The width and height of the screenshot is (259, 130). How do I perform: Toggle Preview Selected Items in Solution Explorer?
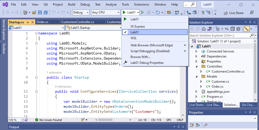pos(247,29)
